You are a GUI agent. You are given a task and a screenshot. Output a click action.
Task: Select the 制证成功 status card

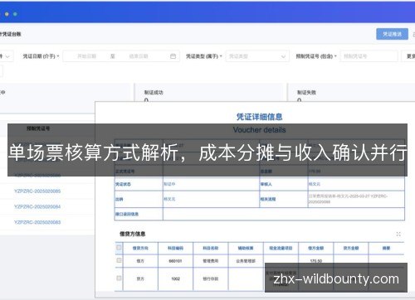210,93
